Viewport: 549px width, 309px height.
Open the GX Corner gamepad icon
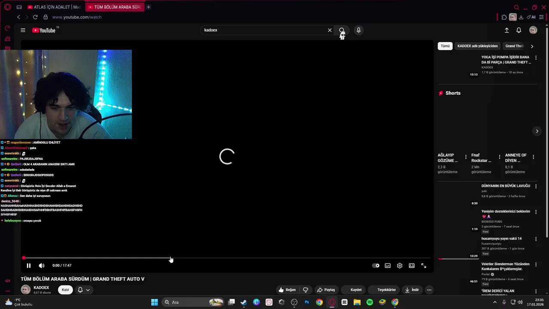pos(19,7)
